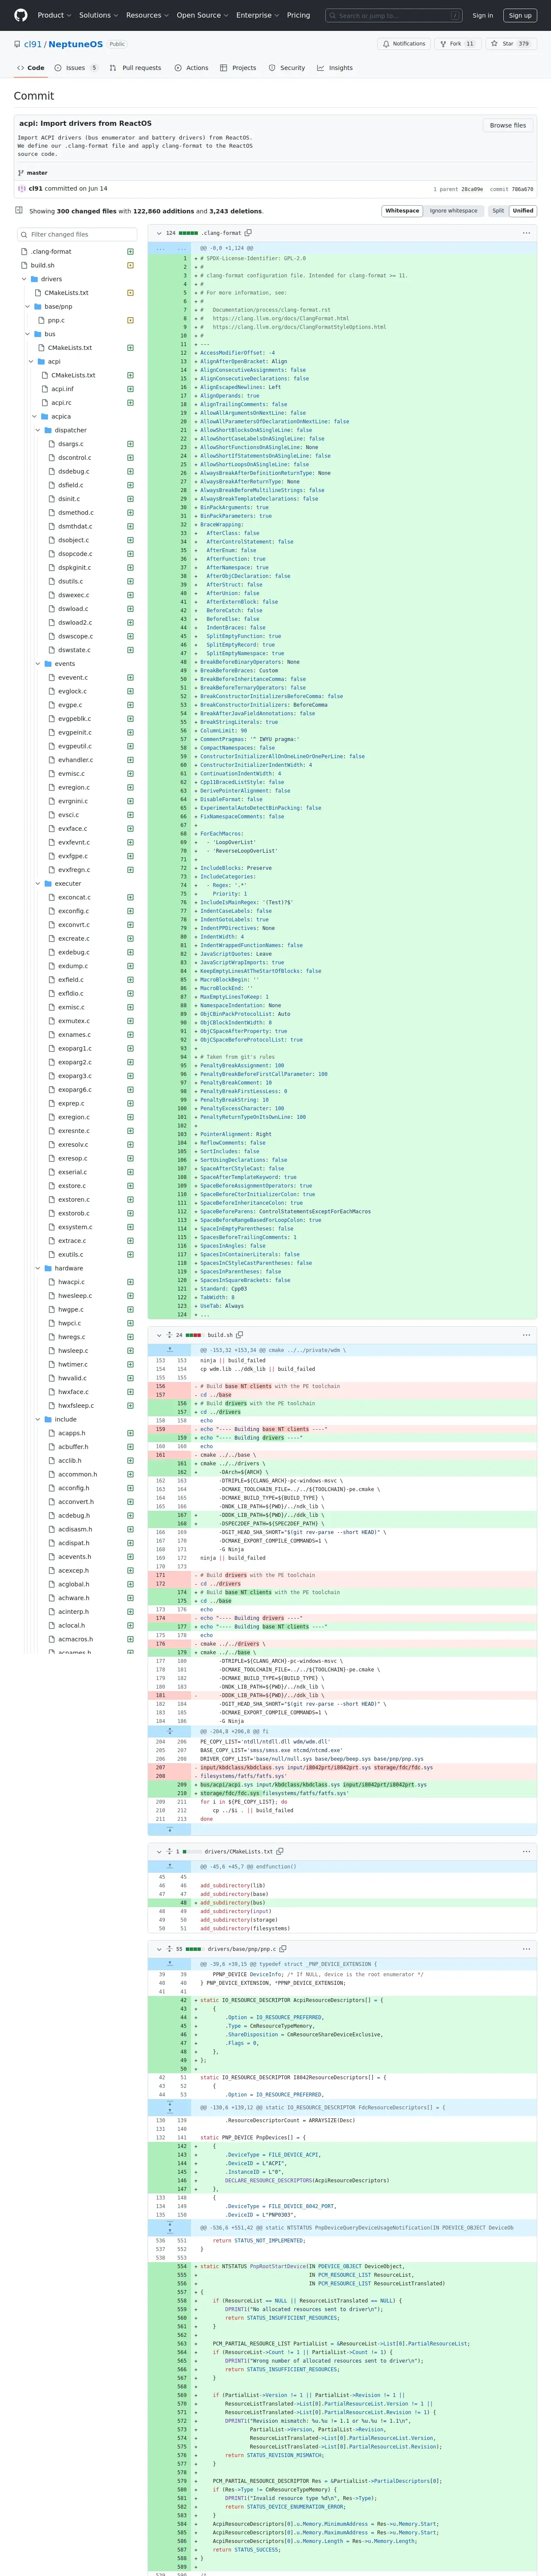Open options menu for drivers/CMakeLists.txt diff

click(526, 1851)
